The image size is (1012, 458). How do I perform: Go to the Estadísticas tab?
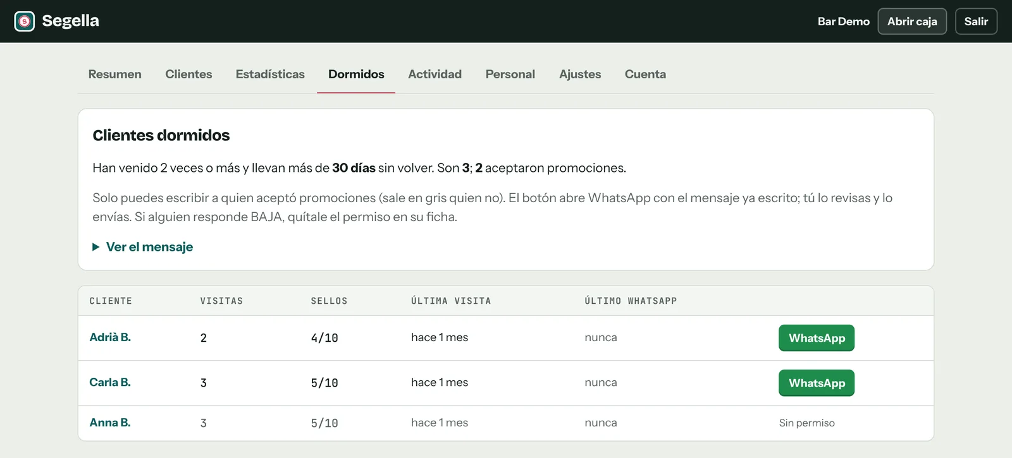[x=270, y=75]
